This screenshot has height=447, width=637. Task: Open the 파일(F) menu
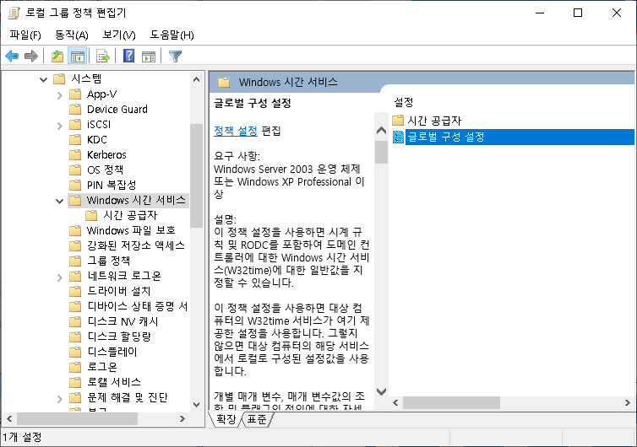25,35
